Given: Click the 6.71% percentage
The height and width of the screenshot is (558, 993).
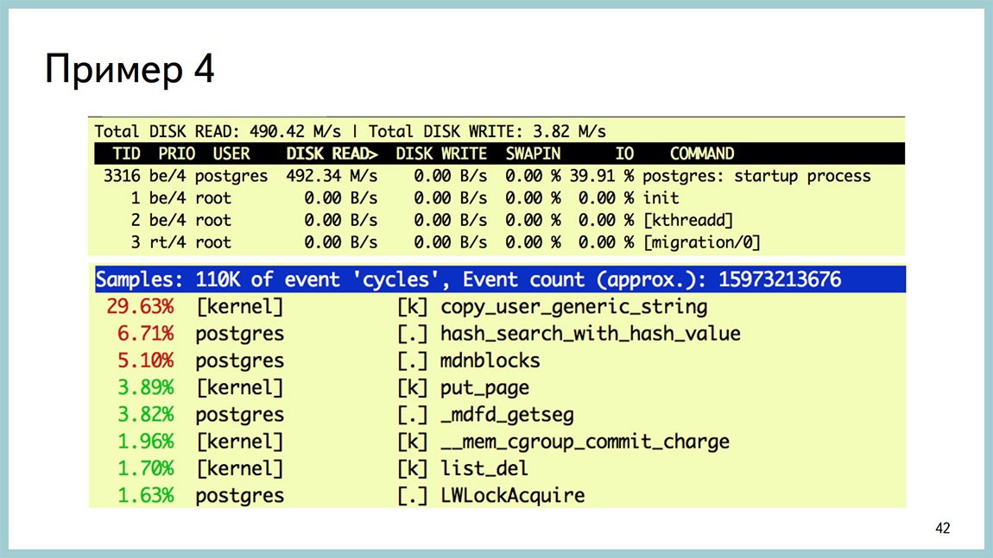Looking at the screenshot, I should pyautogui.click(x=145, y=334).
